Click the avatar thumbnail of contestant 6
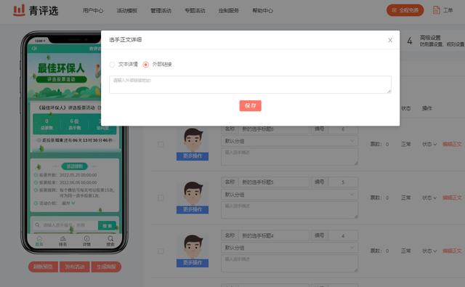This screenshot has width=465, height=287. (193, 140)
